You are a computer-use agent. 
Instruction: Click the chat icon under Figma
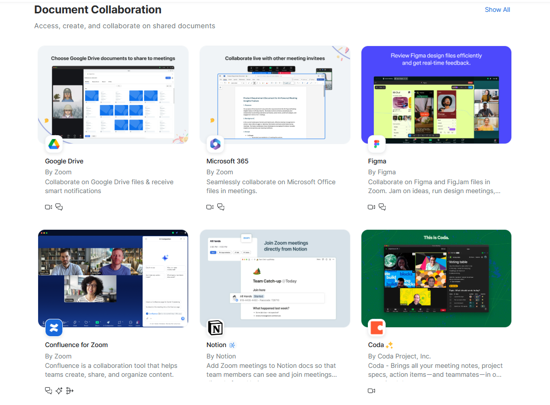382,207
